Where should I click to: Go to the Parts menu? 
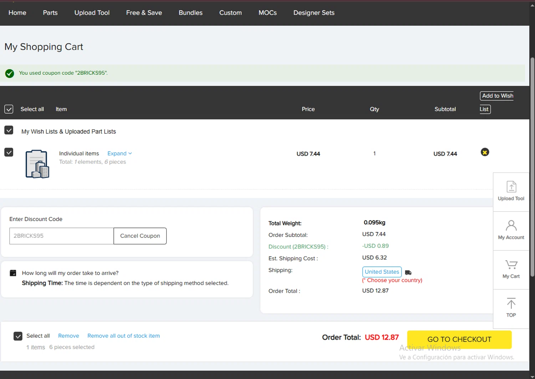[x=50, y=13]
